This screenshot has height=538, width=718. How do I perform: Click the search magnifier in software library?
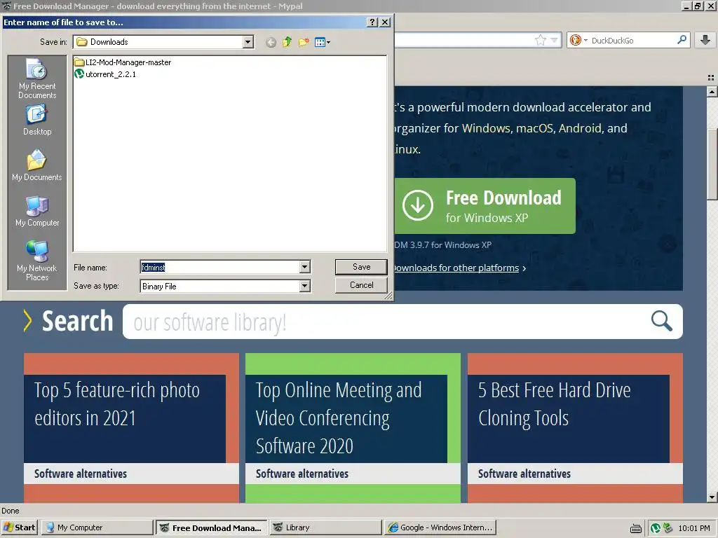coord(662,321)
